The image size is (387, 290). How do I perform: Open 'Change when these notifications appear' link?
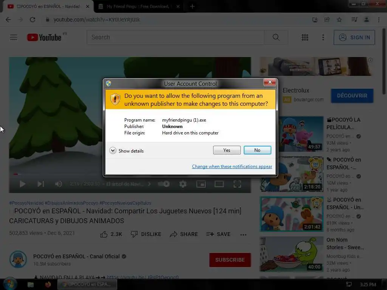pyautogui.click(x=232, y=167)
